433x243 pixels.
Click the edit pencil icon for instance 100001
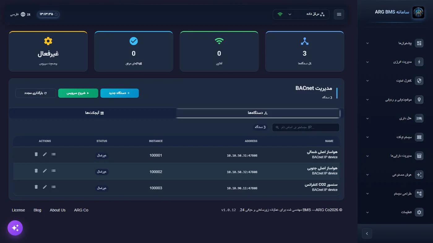pos(45,154)
